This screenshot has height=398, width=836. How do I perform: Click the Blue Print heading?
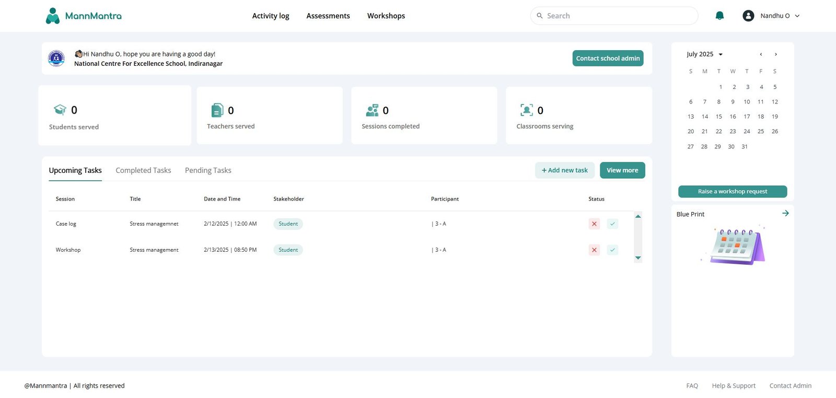(x=690, y=214)
